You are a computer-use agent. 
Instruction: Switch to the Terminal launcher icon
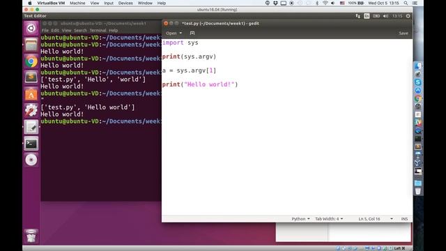31,144
